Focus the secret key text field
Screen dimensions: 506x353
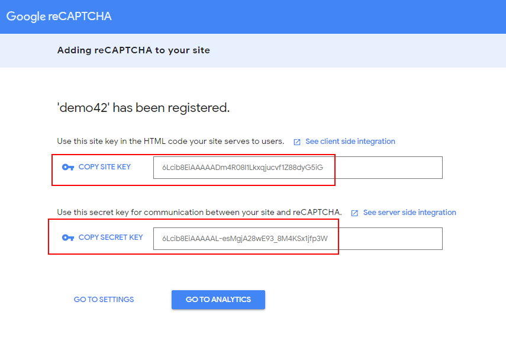coord(298,239)
